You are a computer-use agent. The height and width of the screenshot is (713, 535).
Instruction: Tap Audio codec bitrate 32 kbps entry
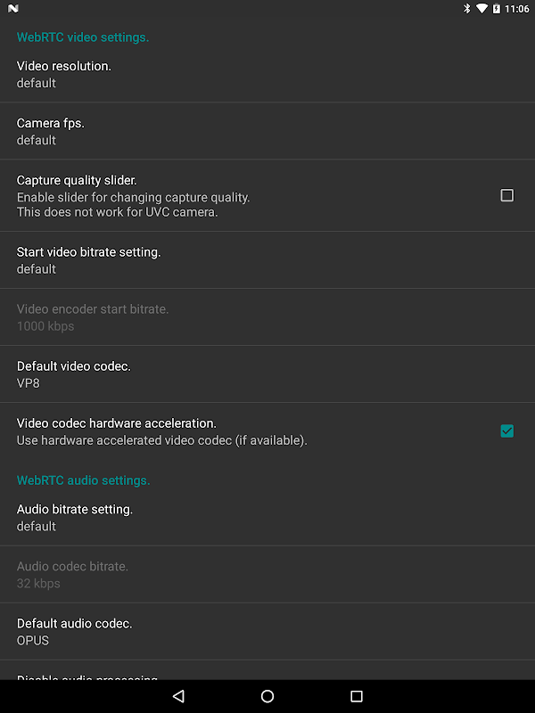coord(267,574)
